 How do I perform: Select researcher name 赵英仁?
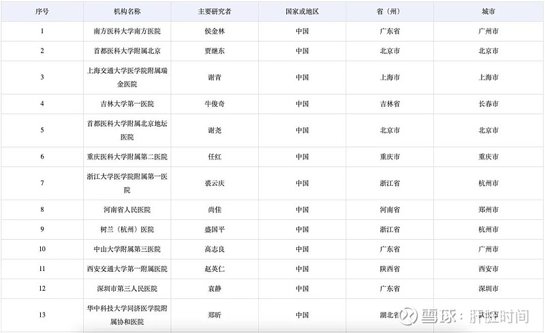[215, 269]
